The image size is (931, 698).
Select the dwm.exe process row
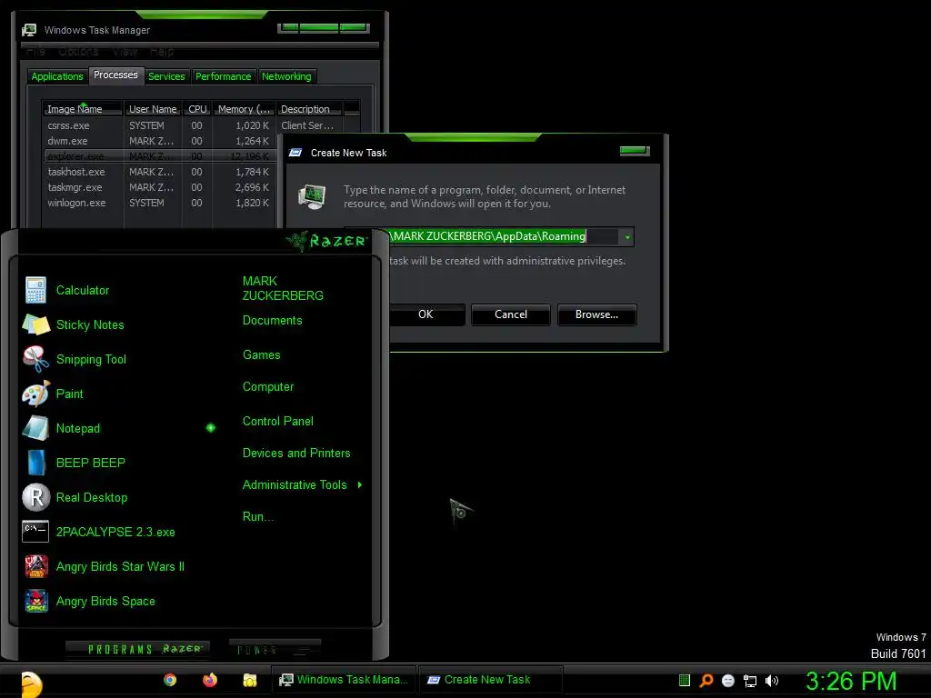(160, 141)
